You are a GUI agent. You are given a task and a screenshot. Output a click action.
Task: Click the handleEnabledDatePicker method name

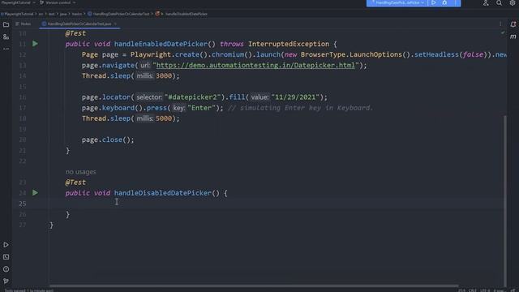[161, 44]
